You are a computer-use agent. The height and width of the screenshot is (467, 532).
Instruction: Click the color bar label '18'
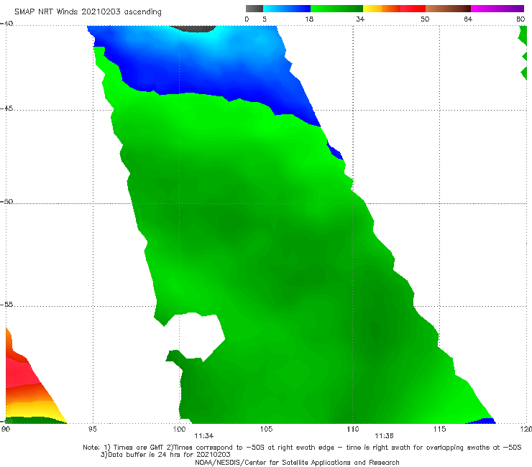pos(309,19)
